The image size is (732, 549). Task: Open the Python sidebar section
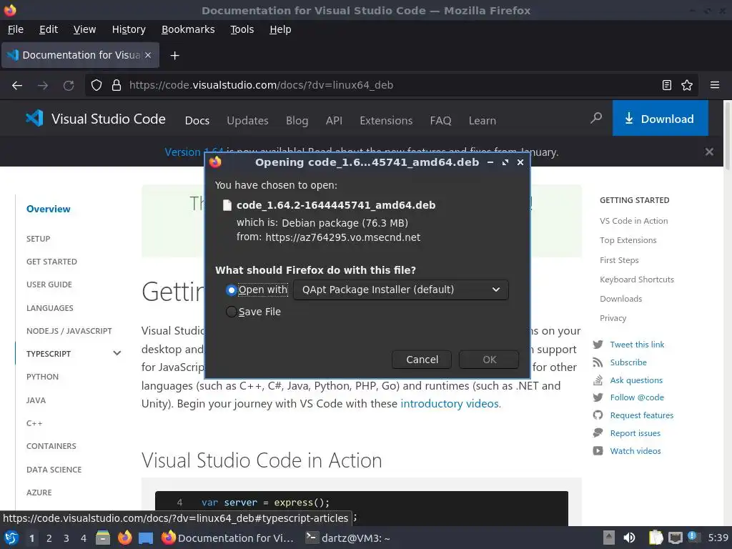[x=42, y=377]
